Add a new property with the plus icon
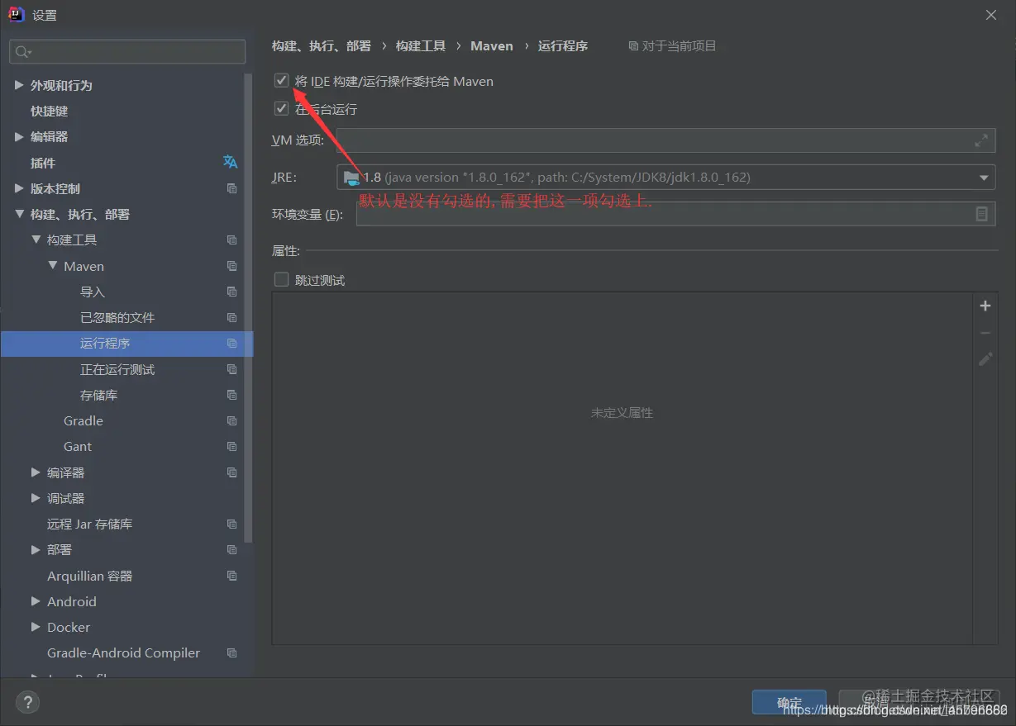This screenshot has height=726, width=1016. pos(985,306)
